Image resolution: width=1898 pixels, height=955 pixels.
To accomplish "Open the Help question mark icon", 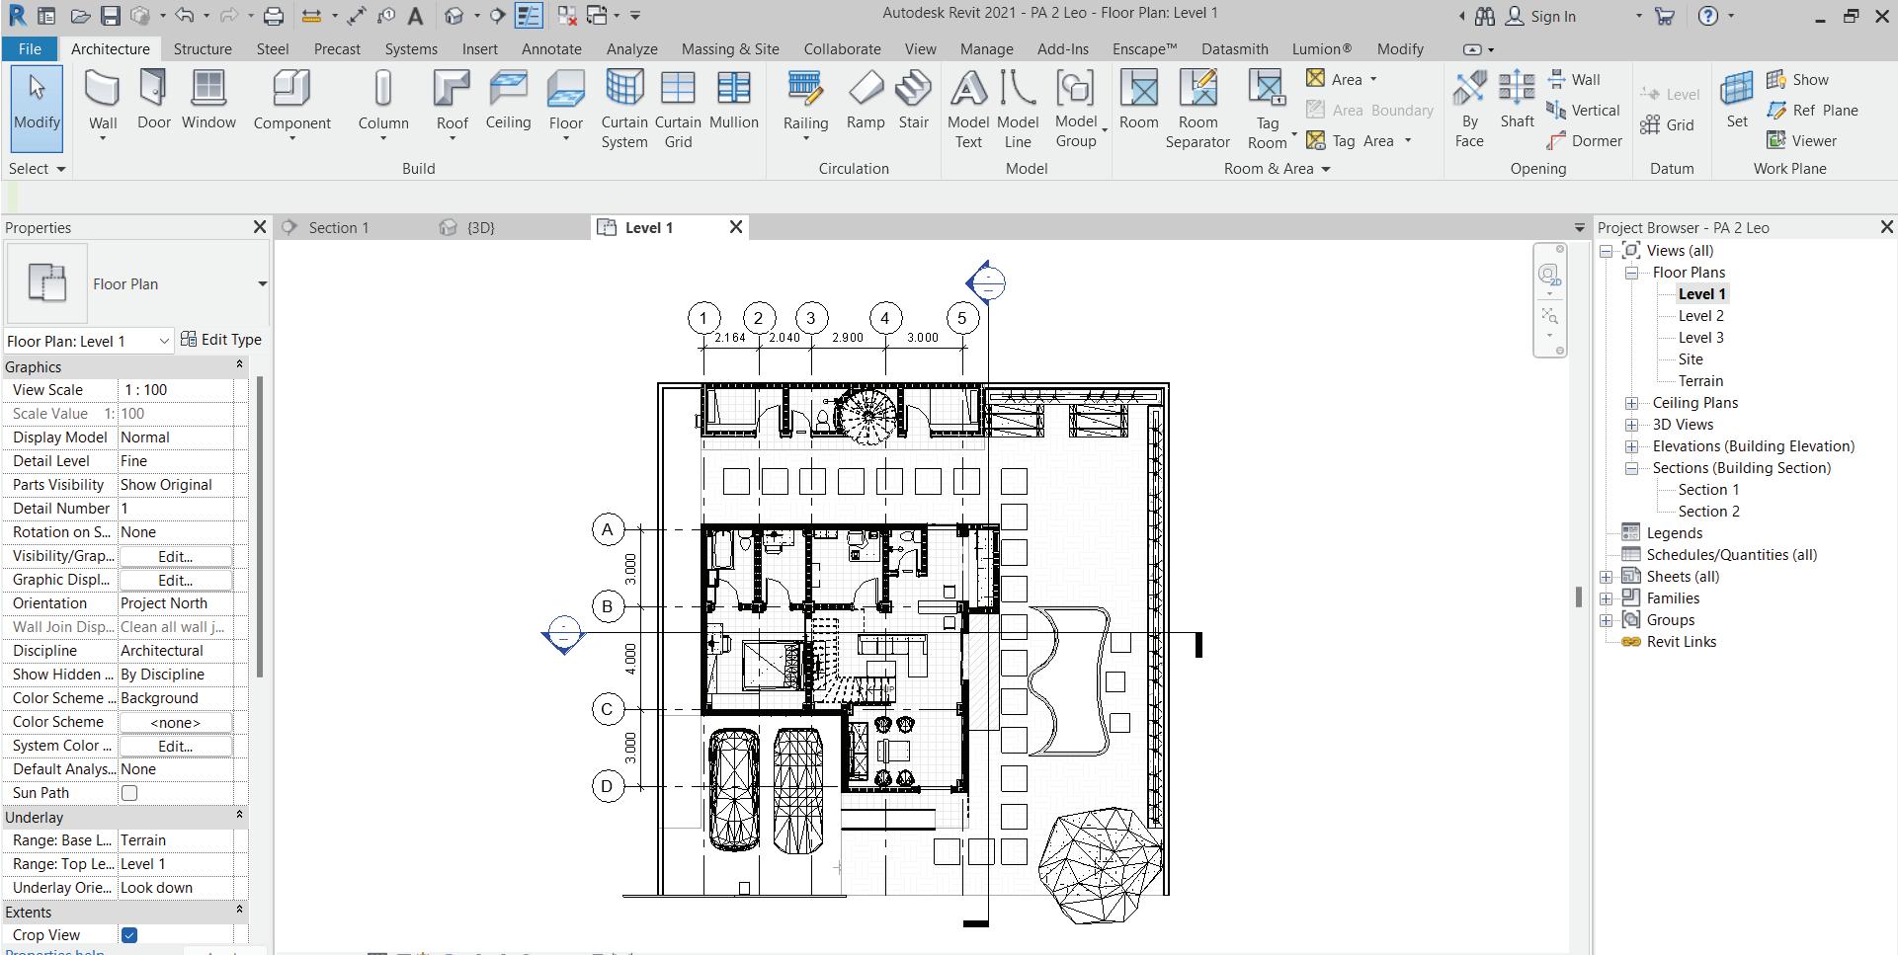I will 1708,16.
